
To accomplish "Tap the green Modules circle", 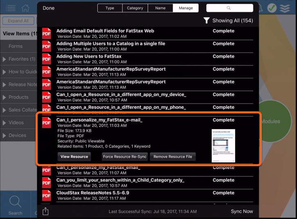I will coord(275,121).
